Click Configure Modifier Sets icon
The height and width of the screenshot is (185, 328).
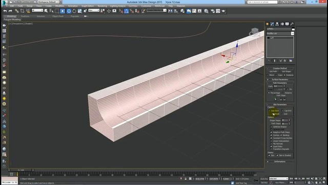click(291, 61)
